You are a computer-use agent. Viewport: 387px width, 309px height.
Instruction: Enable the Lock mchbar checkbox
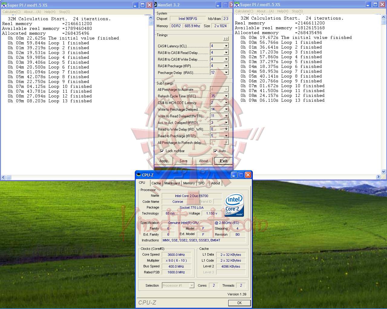[162, 151]
